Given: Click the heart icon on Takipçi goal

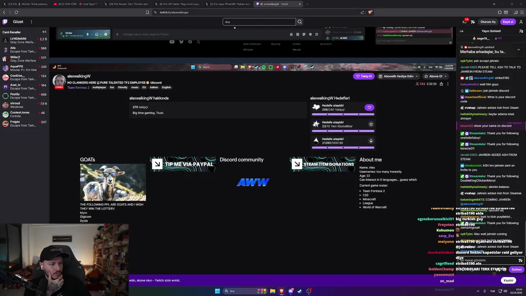Looking at the screenshot, I should pos(369,108).
